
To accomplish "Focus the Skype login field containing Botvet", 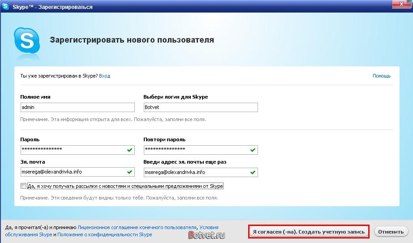I will point(200,107).
